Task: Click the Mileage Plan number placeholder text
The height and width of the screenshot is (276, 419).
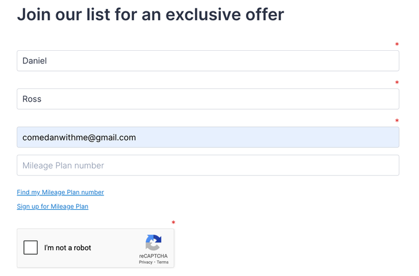Action: [x=63, y=165]
